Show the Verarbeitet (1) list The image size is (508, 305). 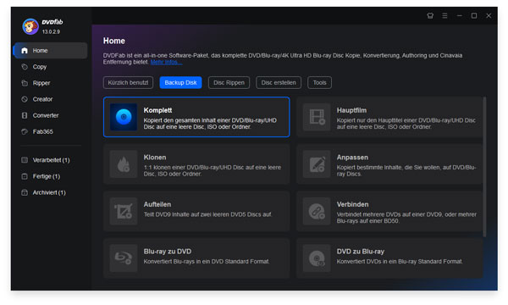coord(51,160)
